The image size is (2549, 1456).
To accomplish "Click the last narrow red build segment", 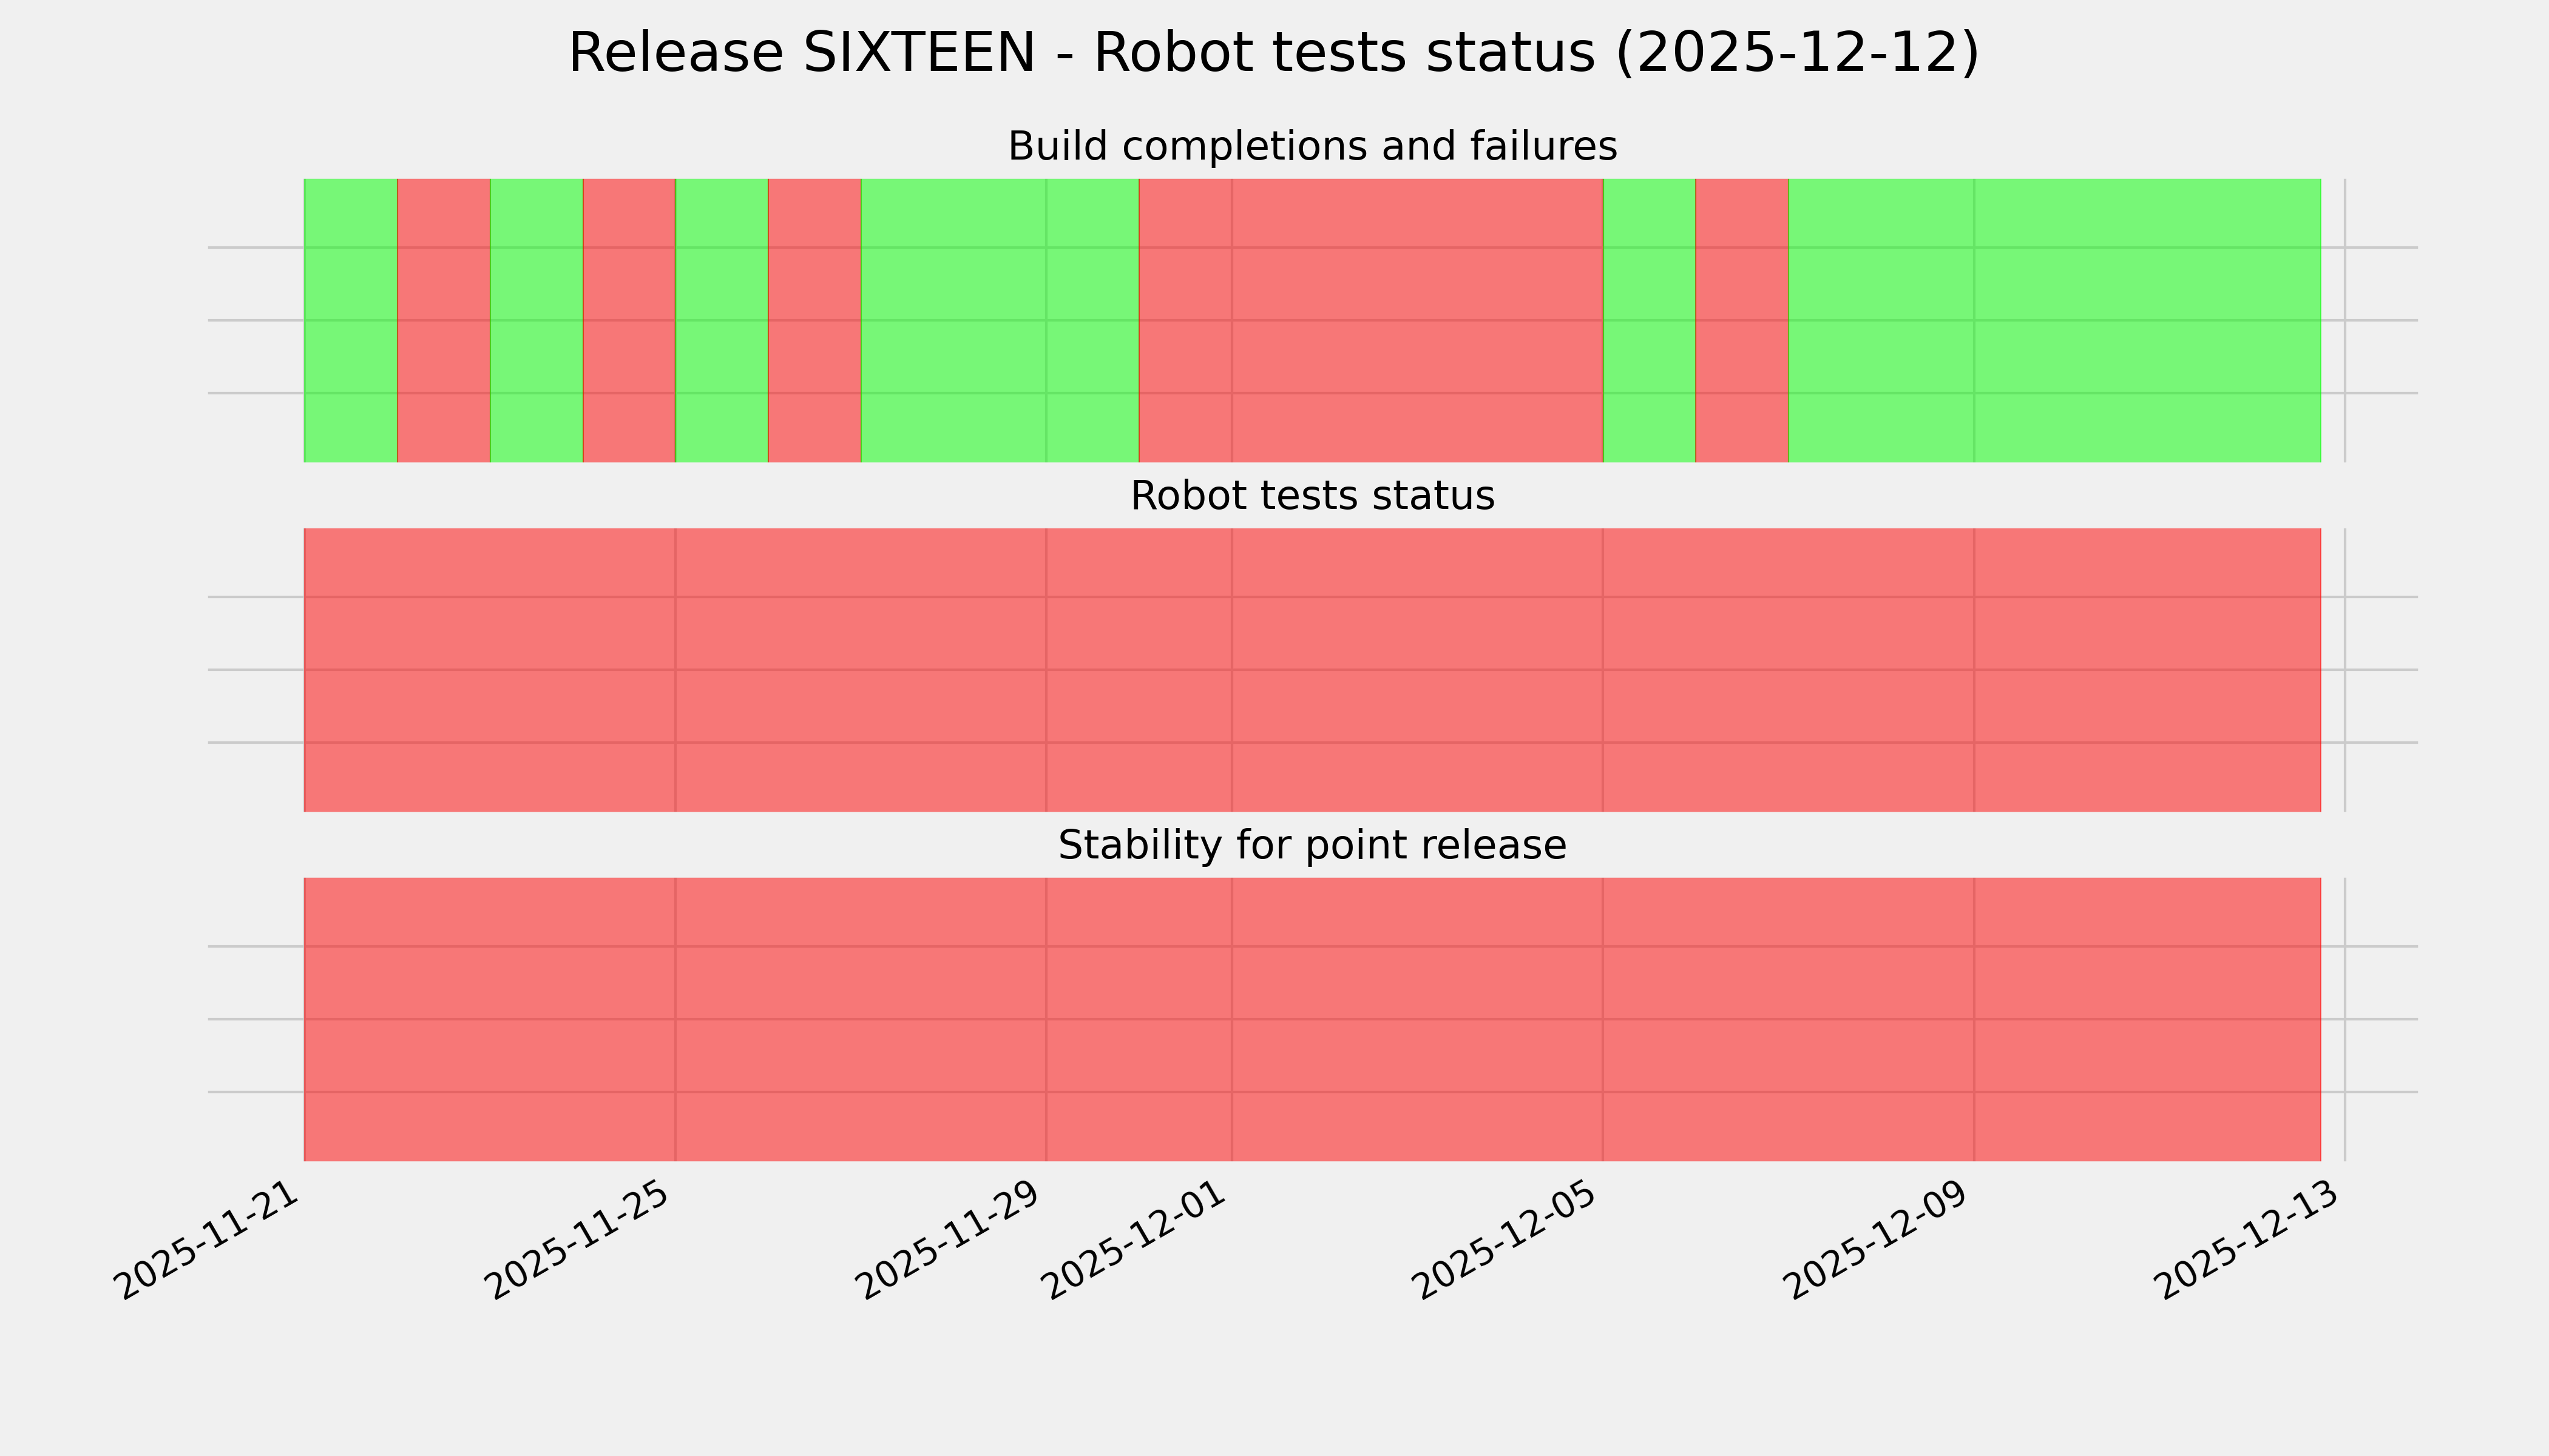I will (x=1742, y=320).
